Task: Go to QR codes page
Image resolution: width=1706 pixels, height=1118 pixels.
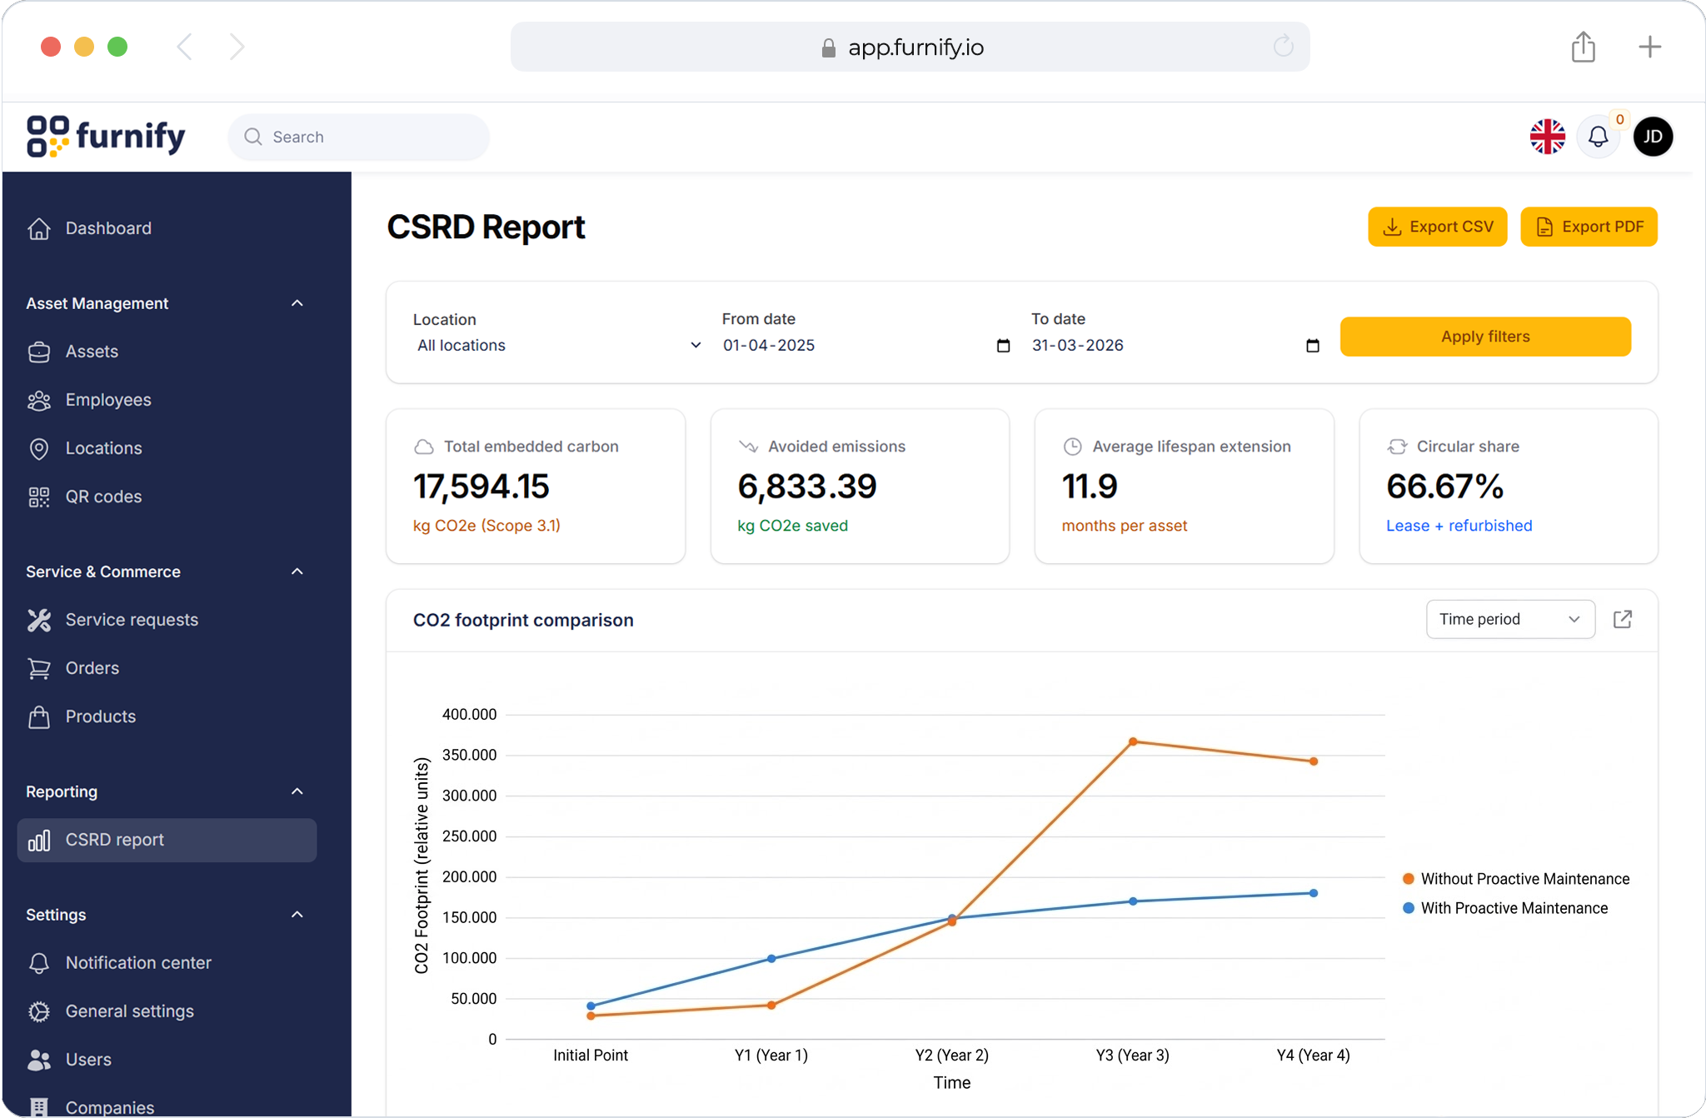Action: coord(103,497)
